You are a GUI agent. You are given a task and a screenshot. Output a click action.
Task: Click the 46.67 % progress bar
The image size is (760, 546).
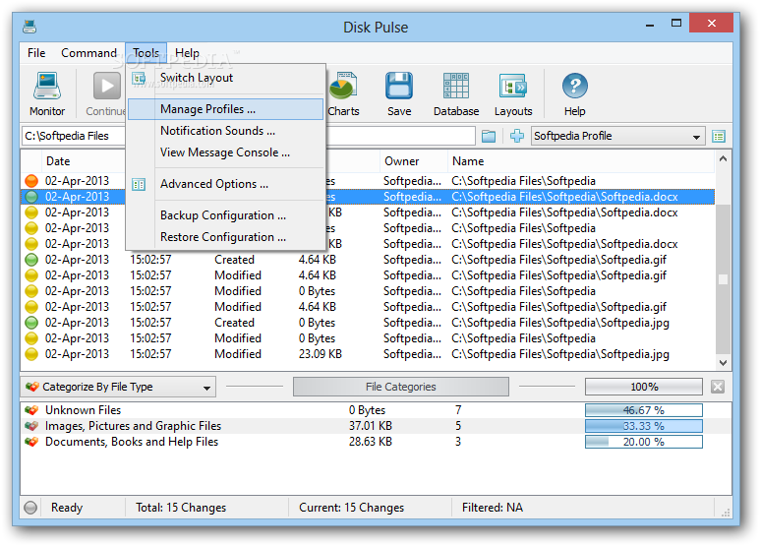pos(644,410)
